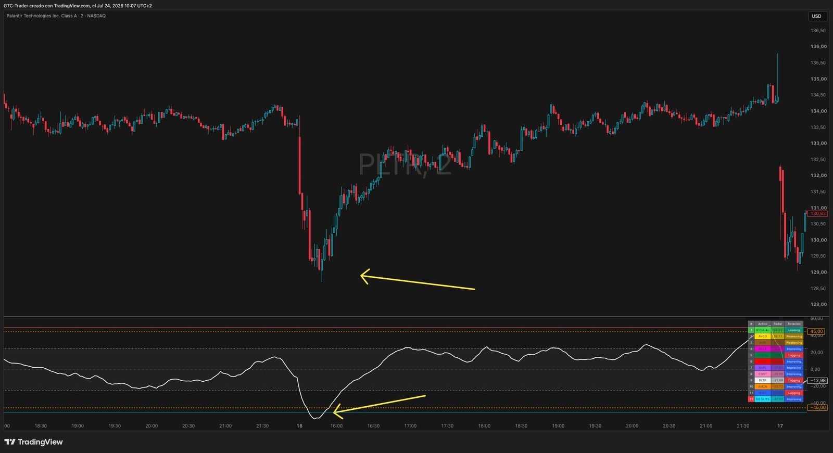The width and height of the screenshot is (833, 453).
Task: Click the Lagging rotation cell for PLTR
Action: (794, 380)
